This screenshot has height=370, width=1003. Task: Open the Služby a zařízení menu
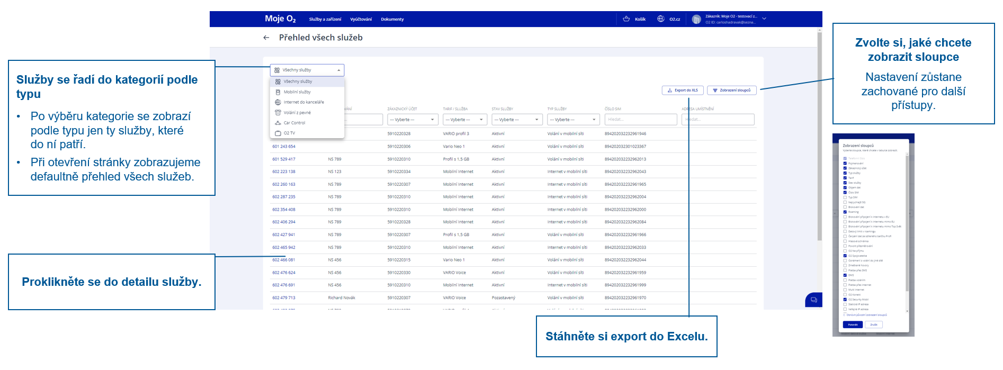click(325, 20)
